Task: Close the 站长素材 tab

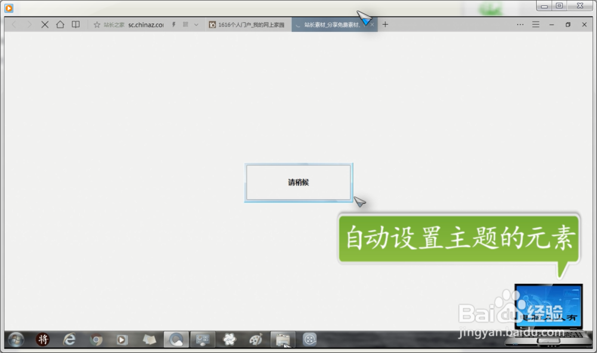Action: [x=372, y=24]
